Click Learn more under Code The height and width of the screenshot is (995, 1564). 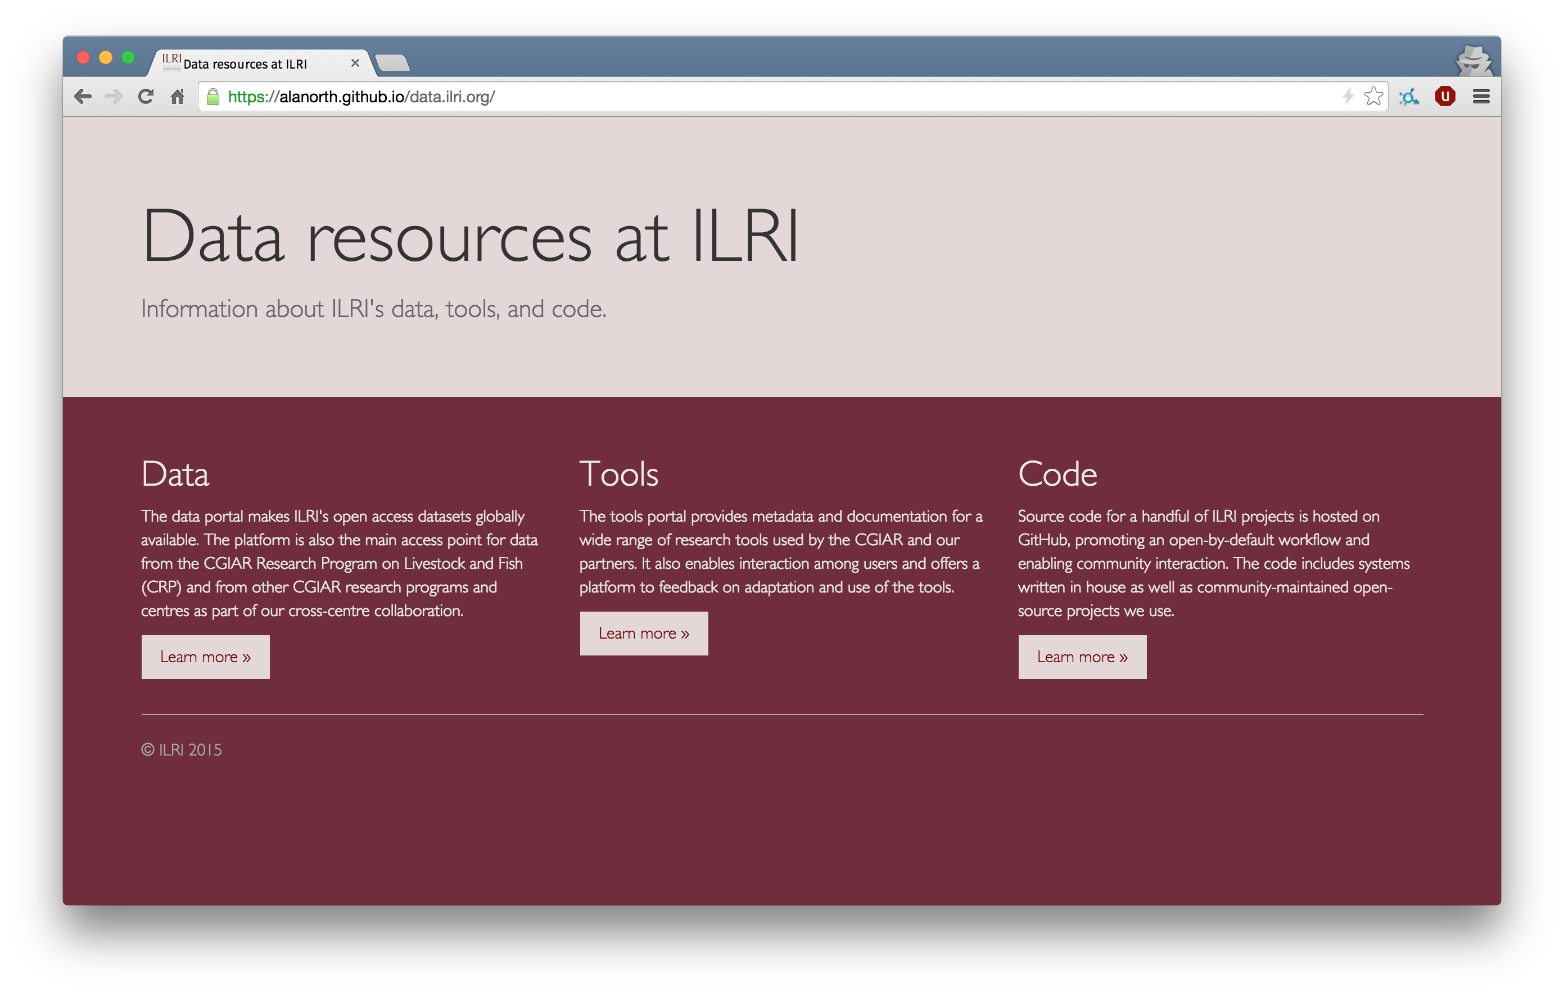pos(1082,657)
